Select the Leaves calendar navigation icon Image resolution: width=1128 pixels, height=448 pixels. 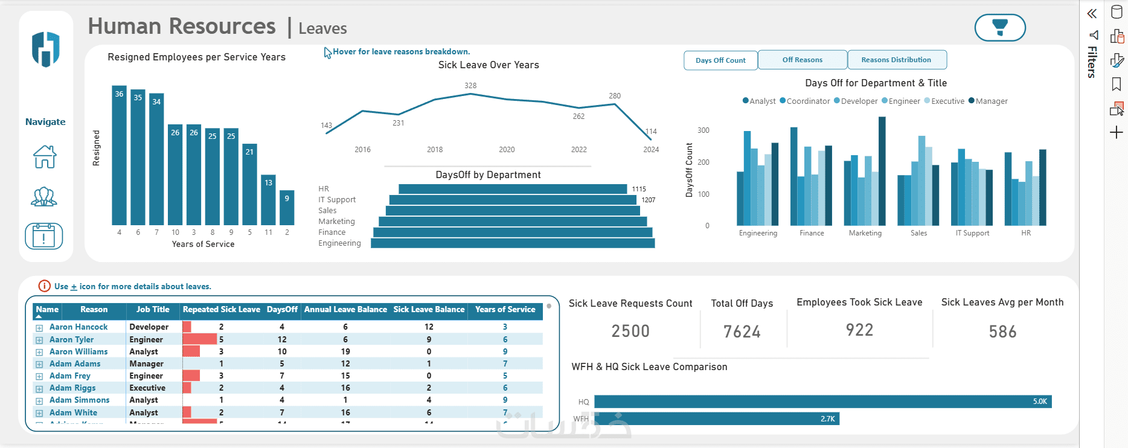pyautogui.click(x=44, y=236)
